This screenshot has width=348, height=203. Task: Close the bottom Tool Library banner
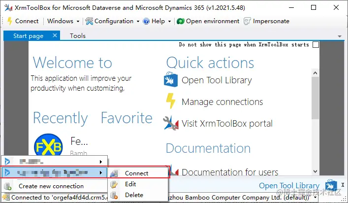click(343, 185)
